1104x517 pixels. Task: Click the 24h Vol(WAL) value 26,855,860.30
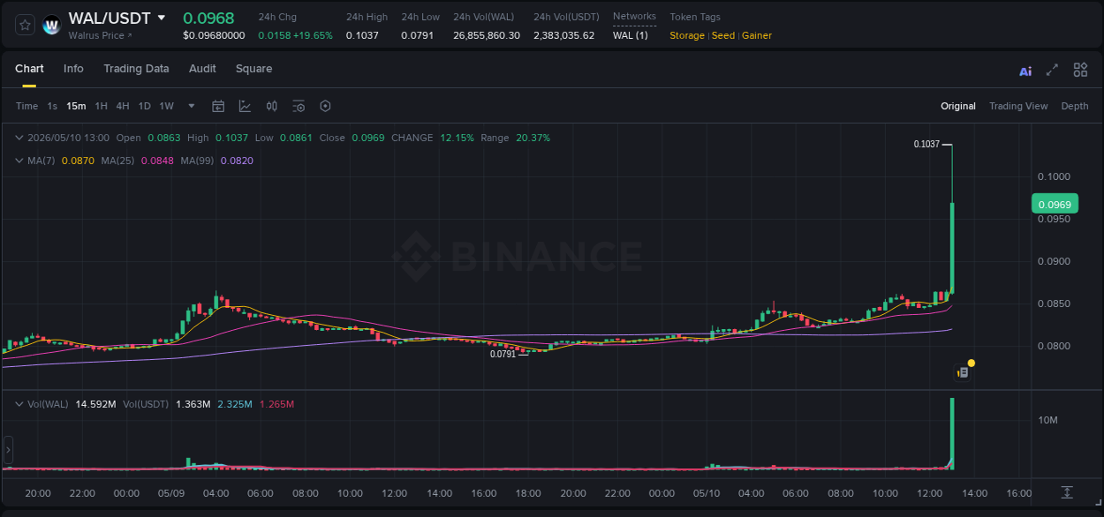point(487,35)
